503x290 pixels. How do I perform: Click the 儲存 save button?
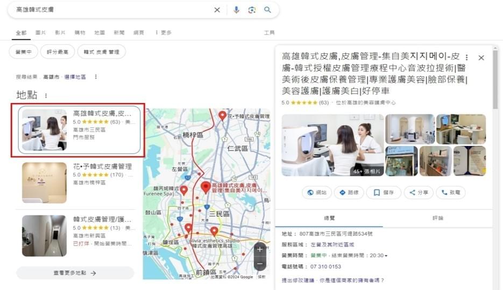[384, 192]
